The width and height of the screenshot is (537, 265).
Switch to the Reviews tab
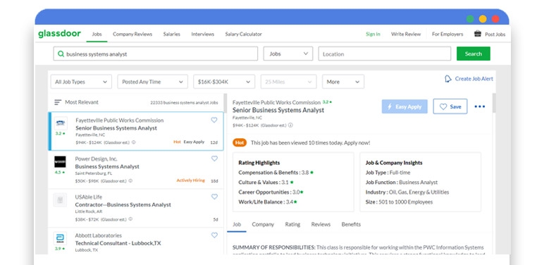[321, 224]
